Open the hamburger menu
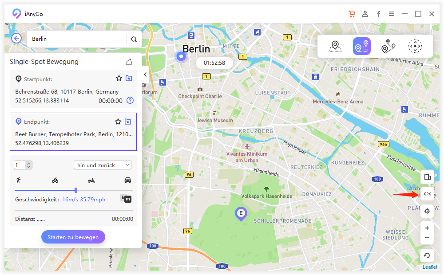444x275 pixels. pos(392,14)
